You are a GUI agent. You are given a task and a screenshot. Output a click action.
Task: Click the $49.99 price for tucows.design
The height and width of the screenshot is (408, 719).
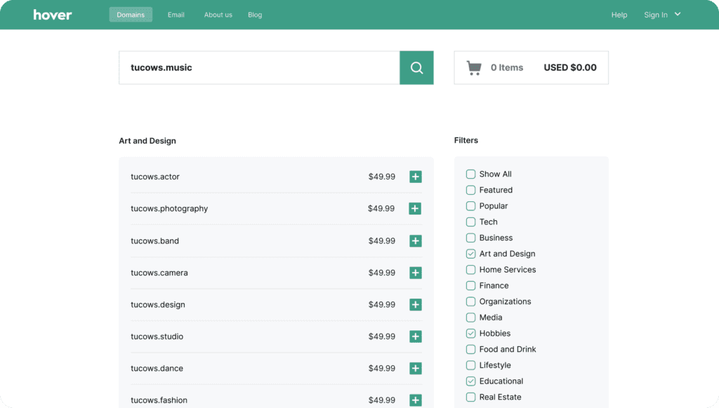[x=381, y=305]
